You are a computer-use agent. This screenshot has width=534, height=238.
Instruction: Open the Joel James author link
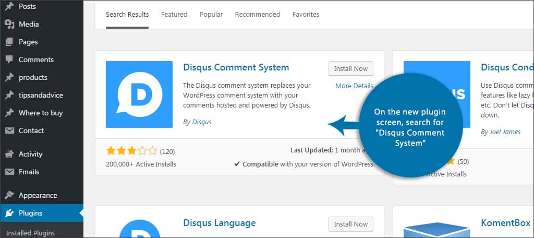[505, 132]
